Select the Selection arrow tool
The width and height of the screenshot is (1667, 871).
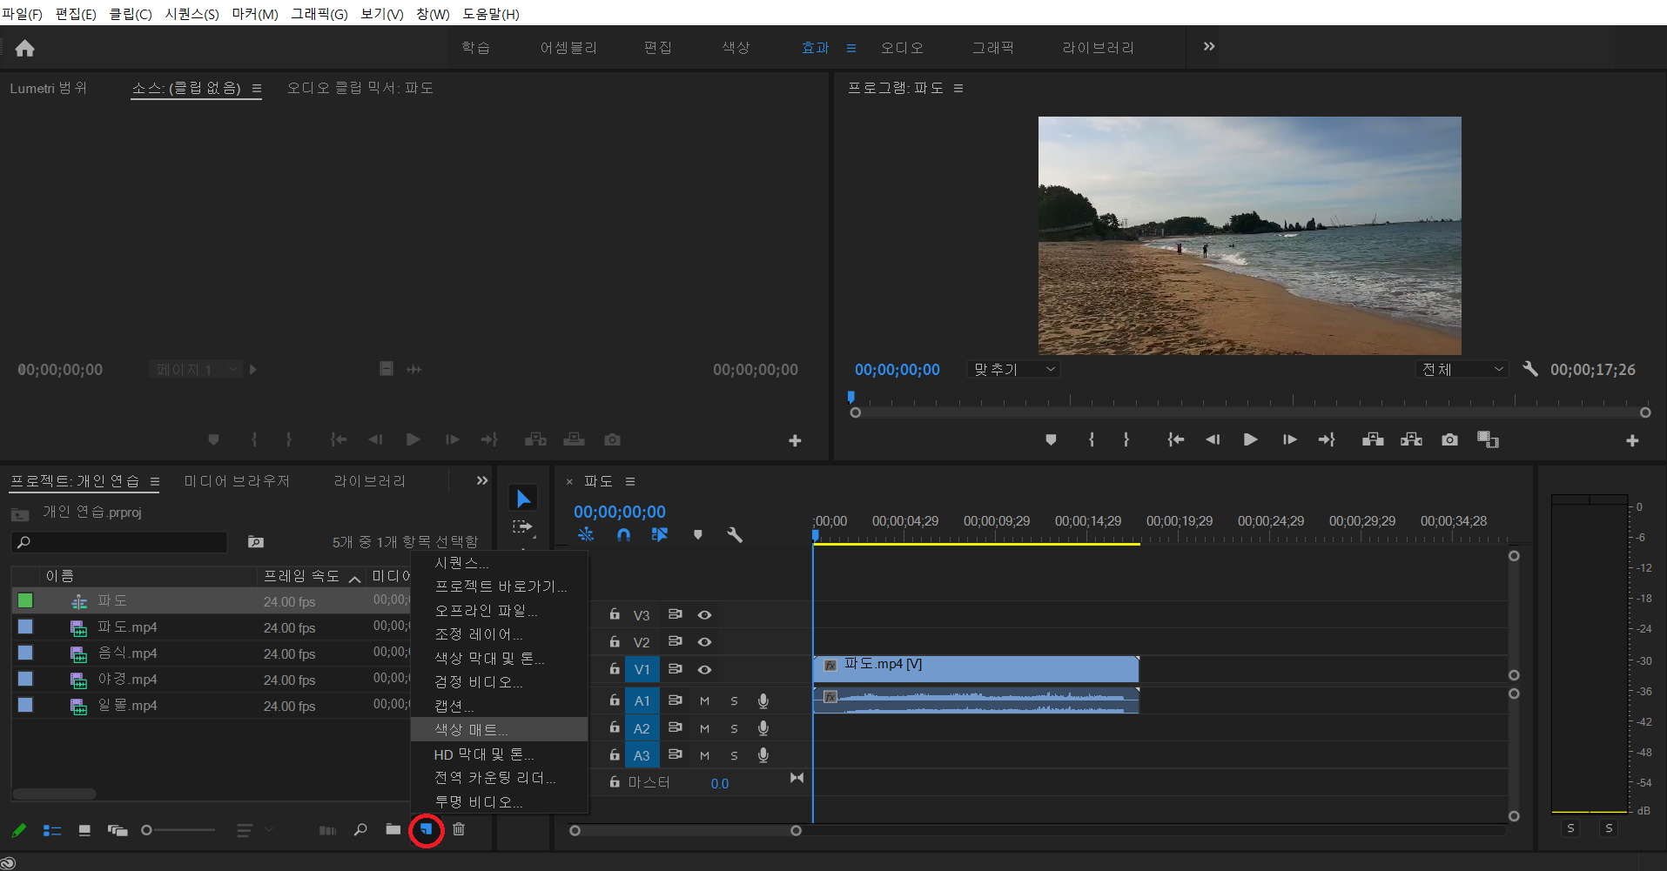point(523,499)
